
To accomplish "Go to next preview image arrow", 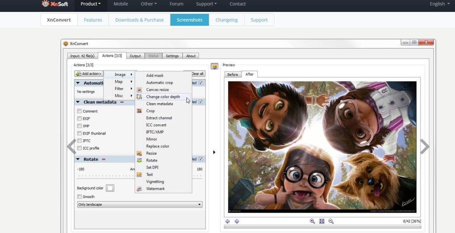I will coord(237,221).
